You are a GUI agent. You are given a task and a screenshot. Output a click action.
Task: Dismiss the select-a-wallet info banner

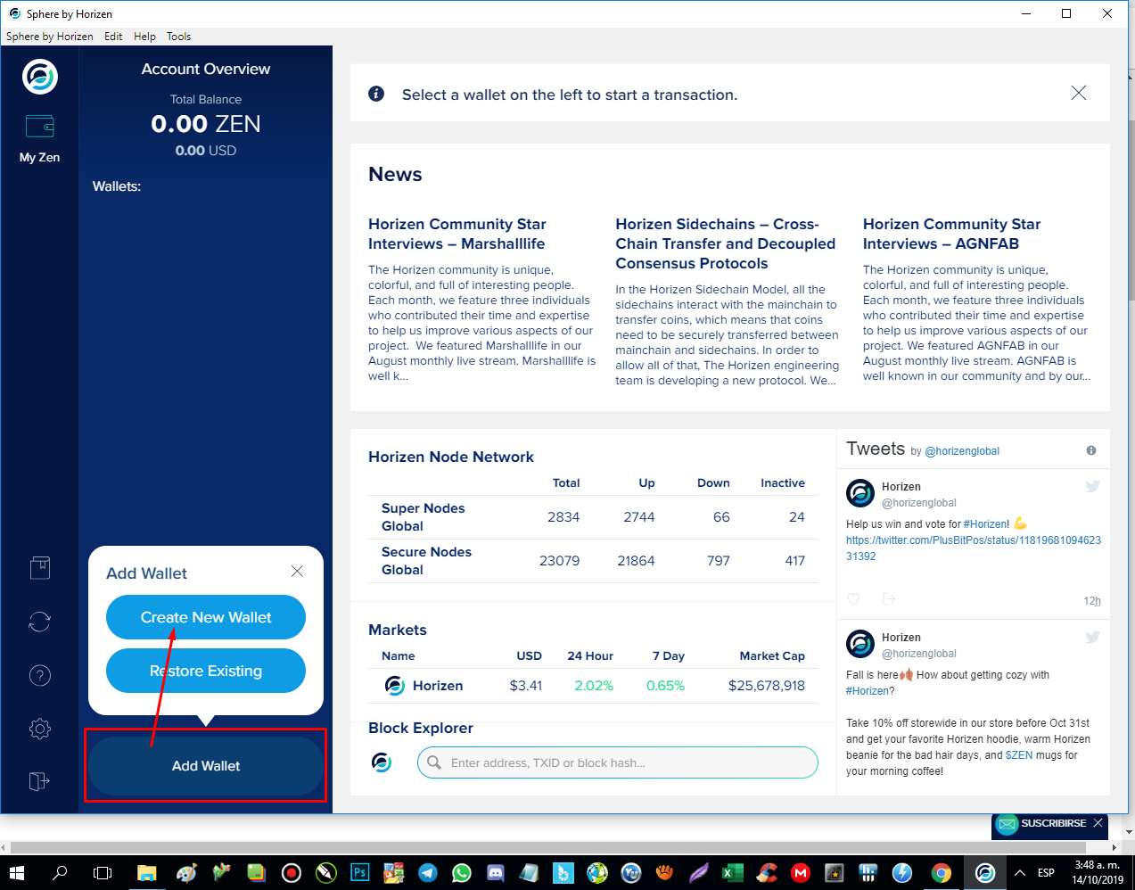[1079, 93]
